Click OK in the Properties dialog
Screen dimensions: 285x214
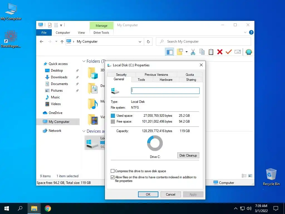pos(148,194)
